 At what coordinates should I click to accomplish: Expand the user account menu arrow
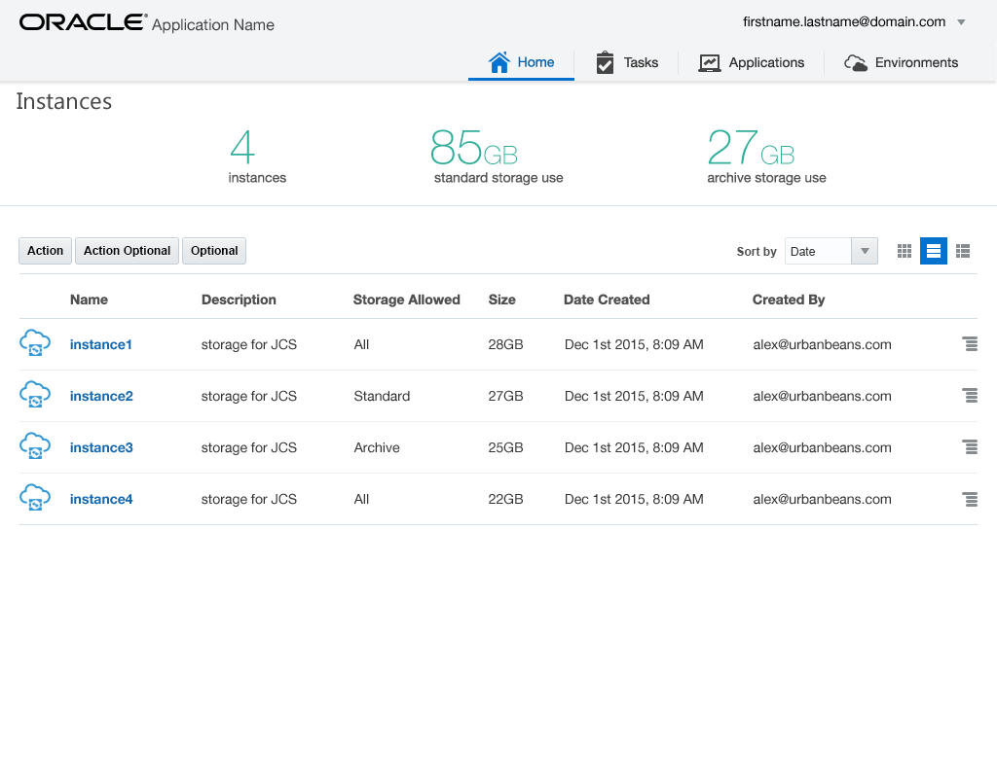(961, 22)
